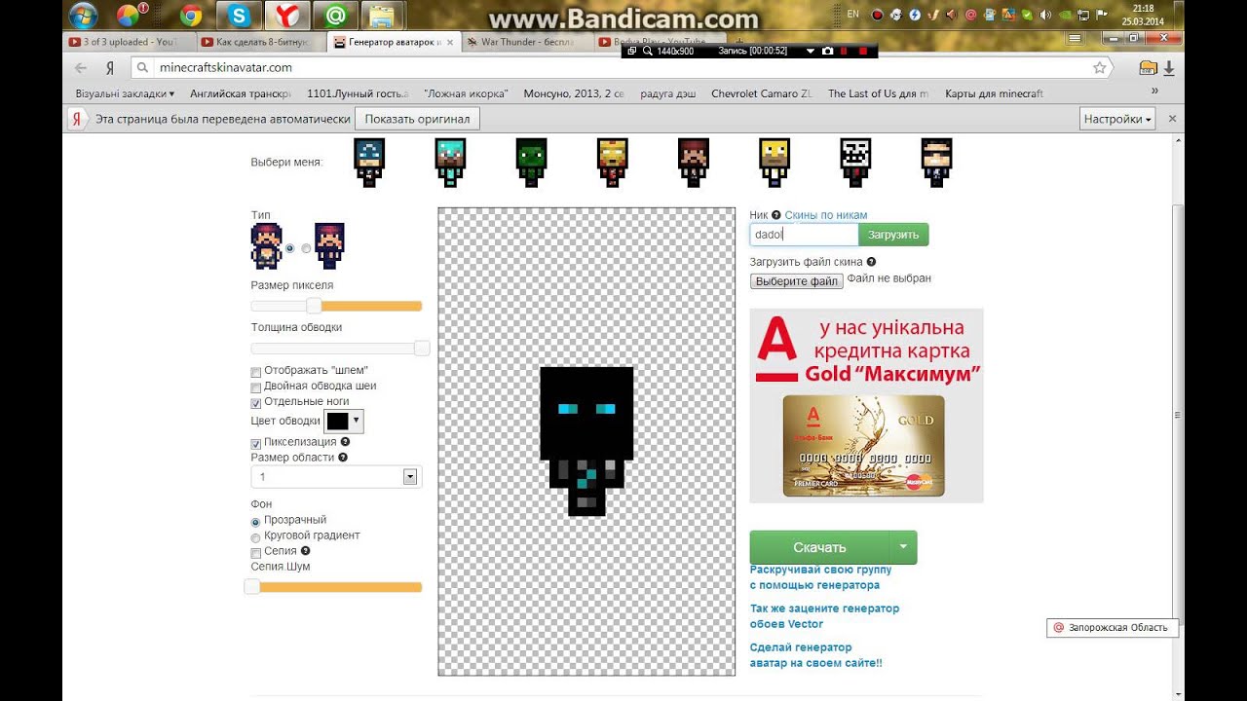This screenshot has width=1247, height=701.
Task: Click the browser back arrow
Action: click(81, 68)
